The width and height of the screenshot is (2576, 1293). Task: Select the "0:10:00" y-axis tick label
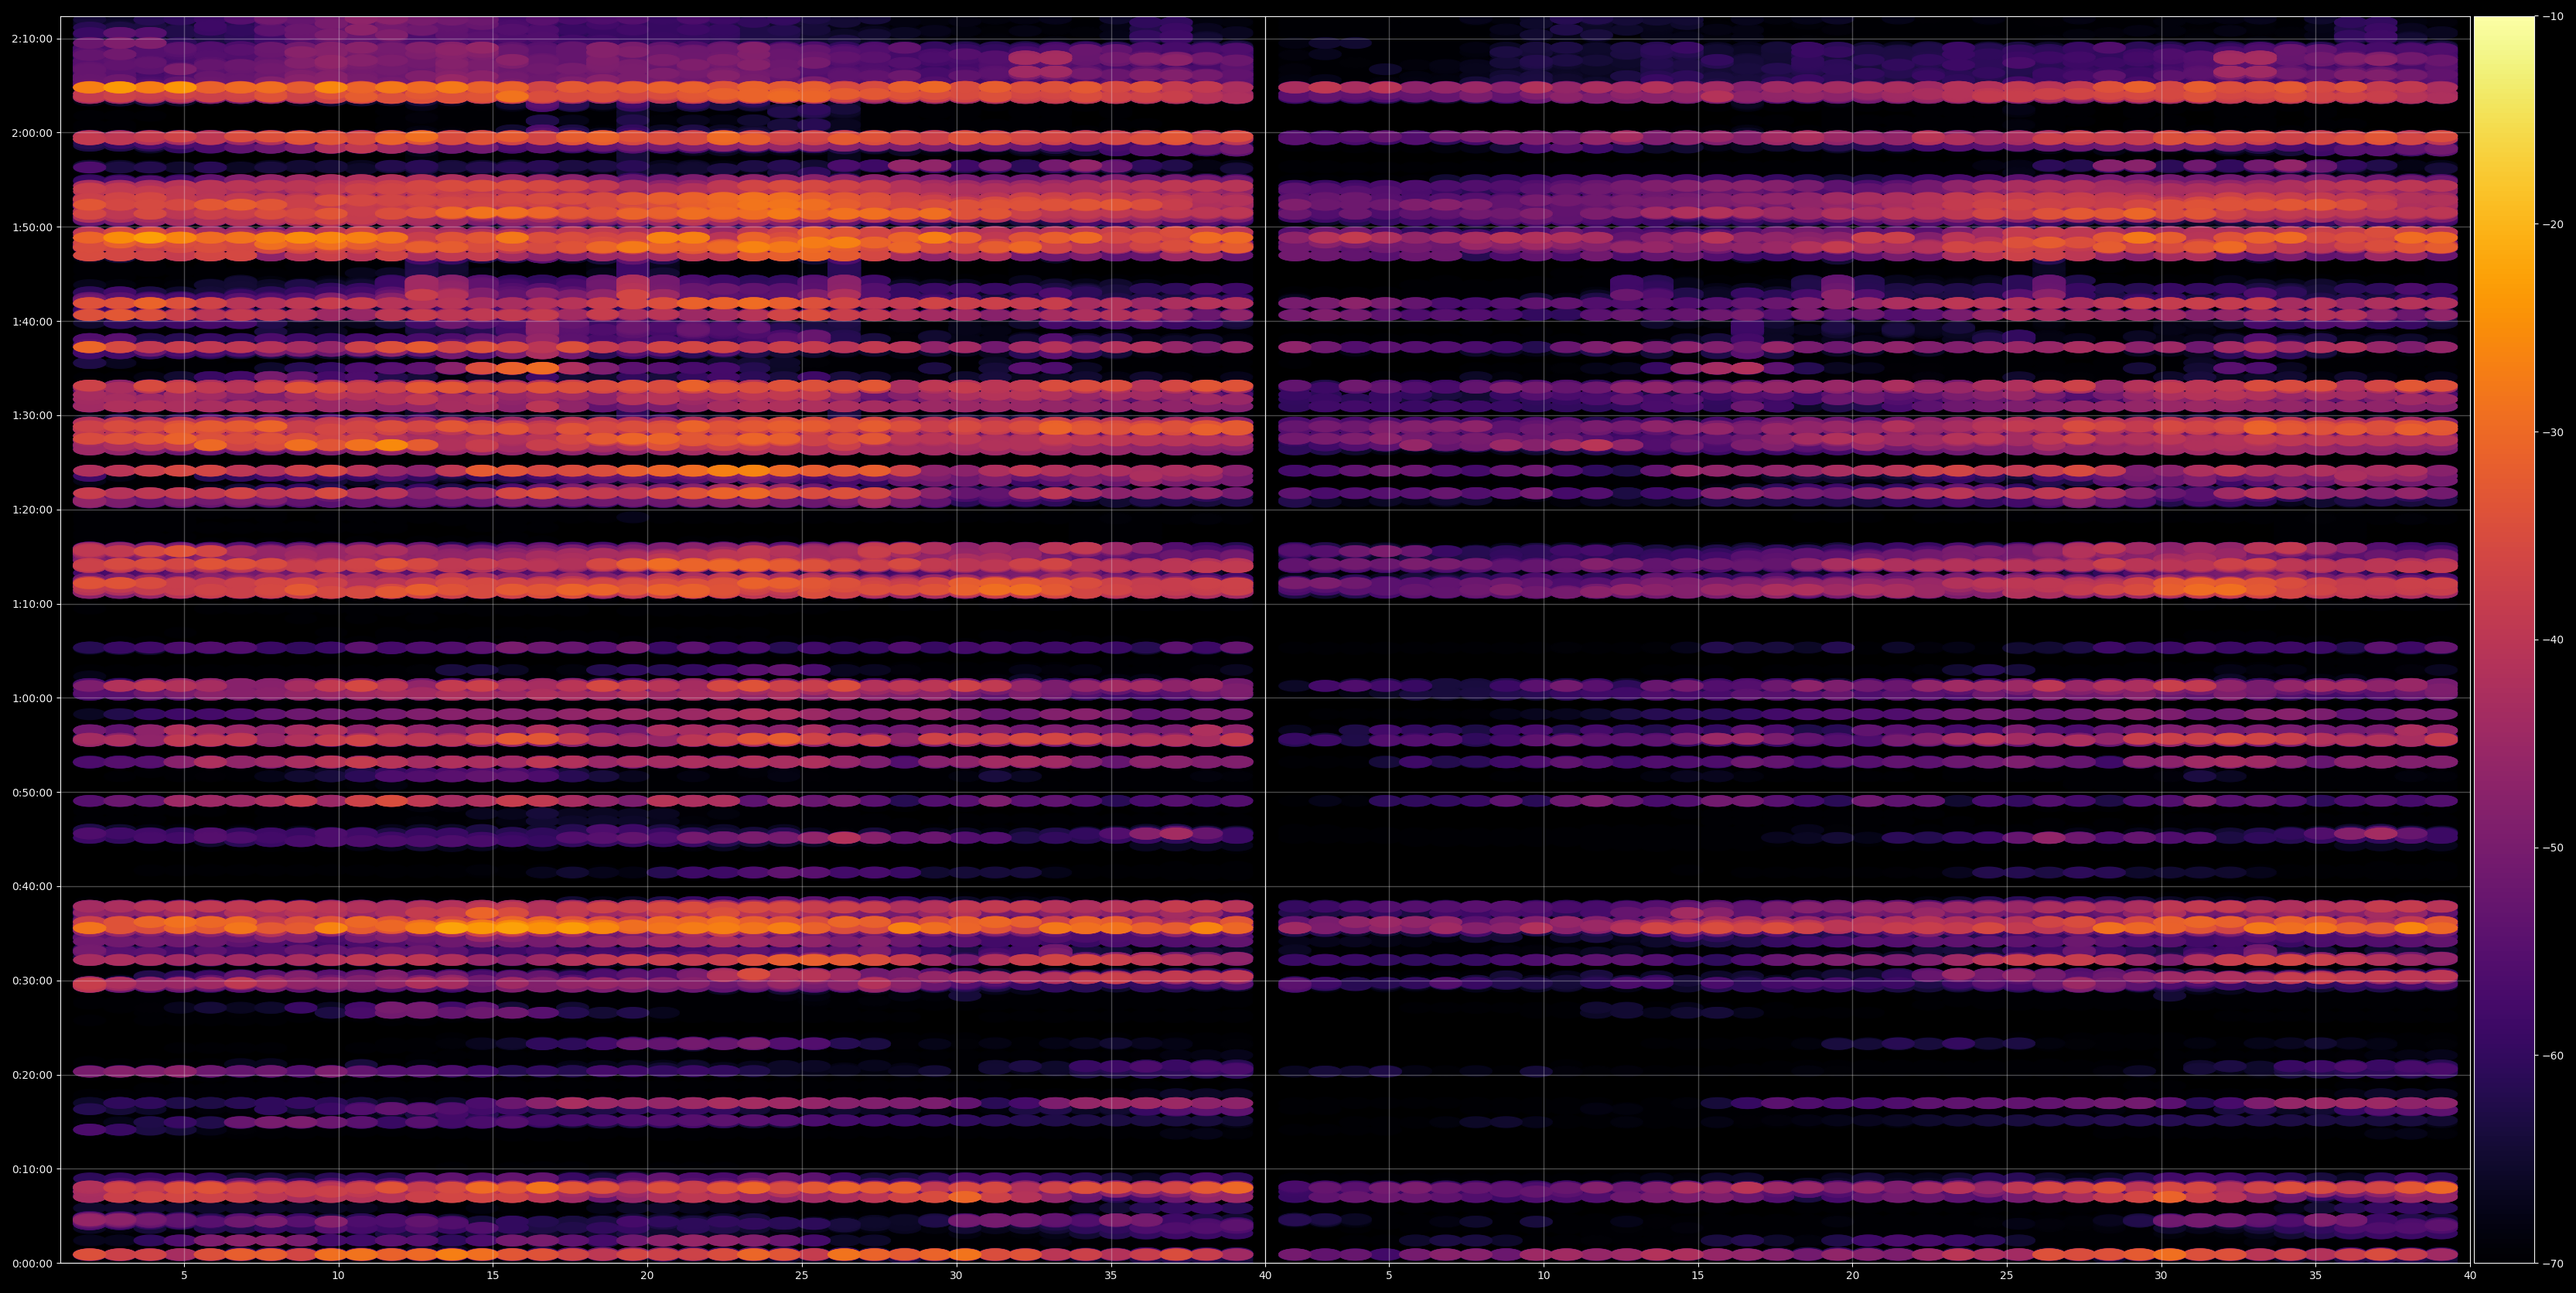coord(32,1169)
